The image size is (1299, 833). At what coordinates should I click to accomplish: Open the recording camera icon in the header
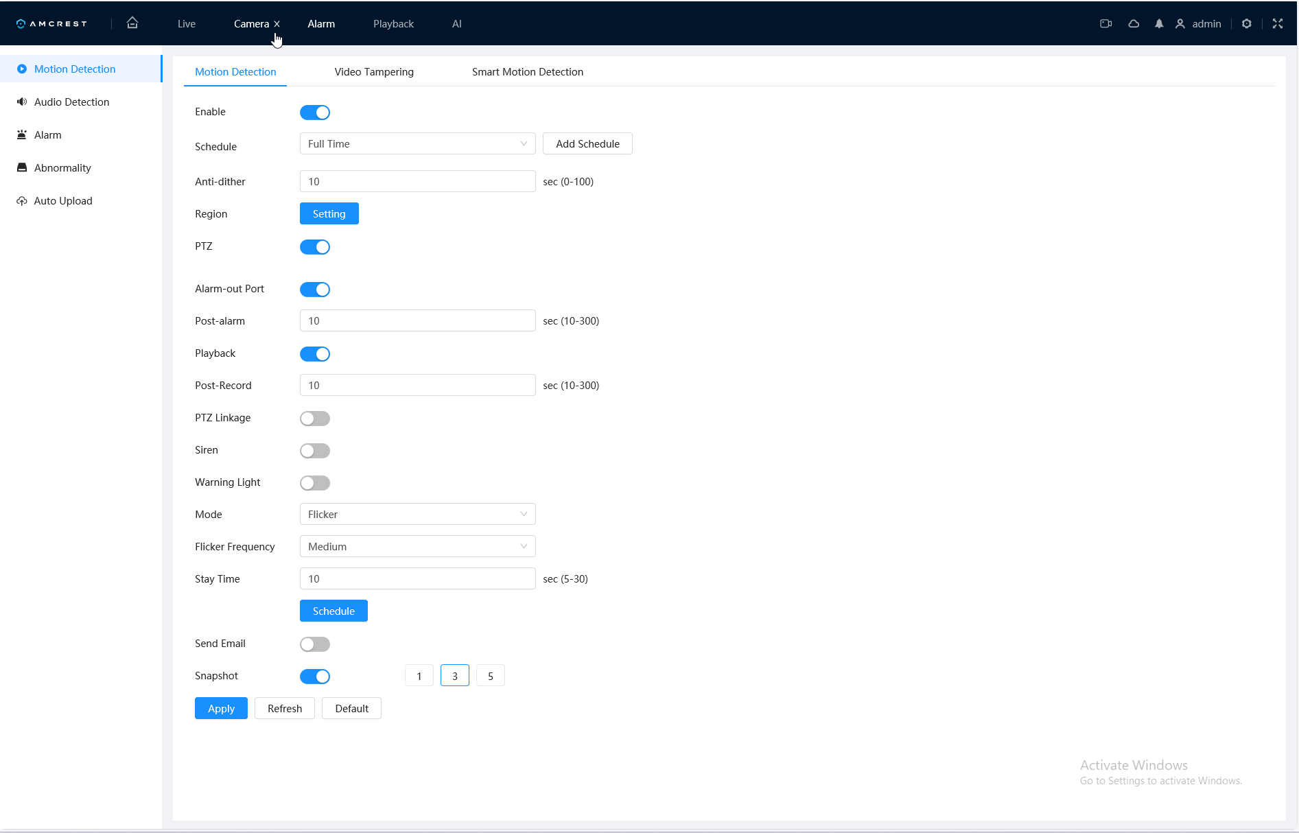1105,24
